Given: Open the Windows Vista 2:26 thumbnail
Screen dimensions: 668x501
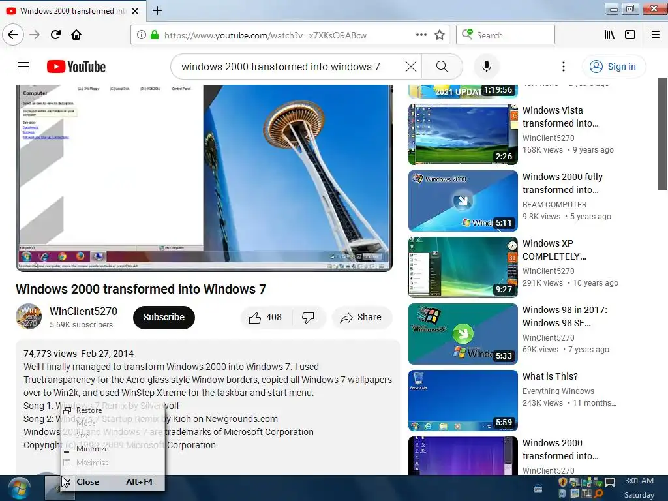Looking at the screenshot, I should (x=463, y=134).
